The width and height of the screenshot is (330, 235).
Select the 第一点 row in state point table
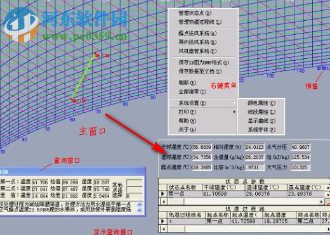coord(241,194)
